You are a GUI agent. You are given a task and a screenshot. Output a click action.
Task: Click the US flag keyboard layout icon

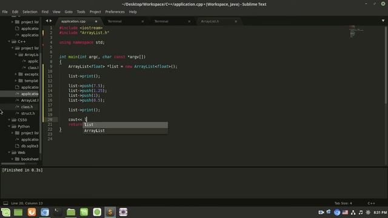[345, 213]
